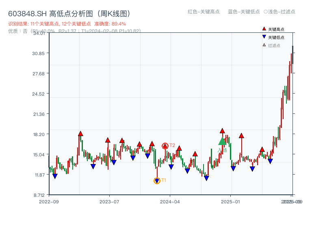Click the hollow triangle icon beside 过滤点 legend
Viewport: 325px width, 243px height.
pyautogui.click(x=264, y=45)
